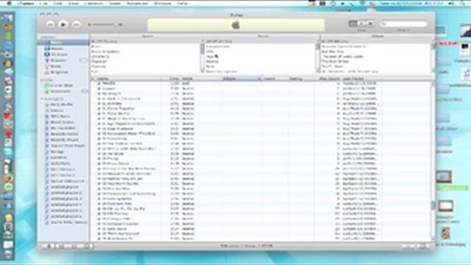The width and height of the screenshot is (471, 265).
Task: Open the Controls menu
Action: pyautogui.click(x=93, y=3)
